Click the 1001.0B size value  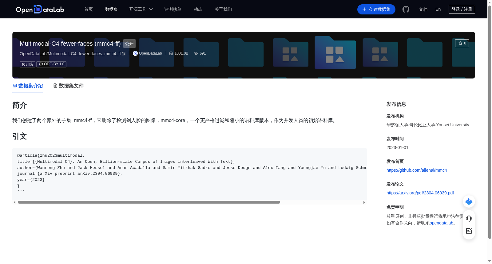pos(181,53)
